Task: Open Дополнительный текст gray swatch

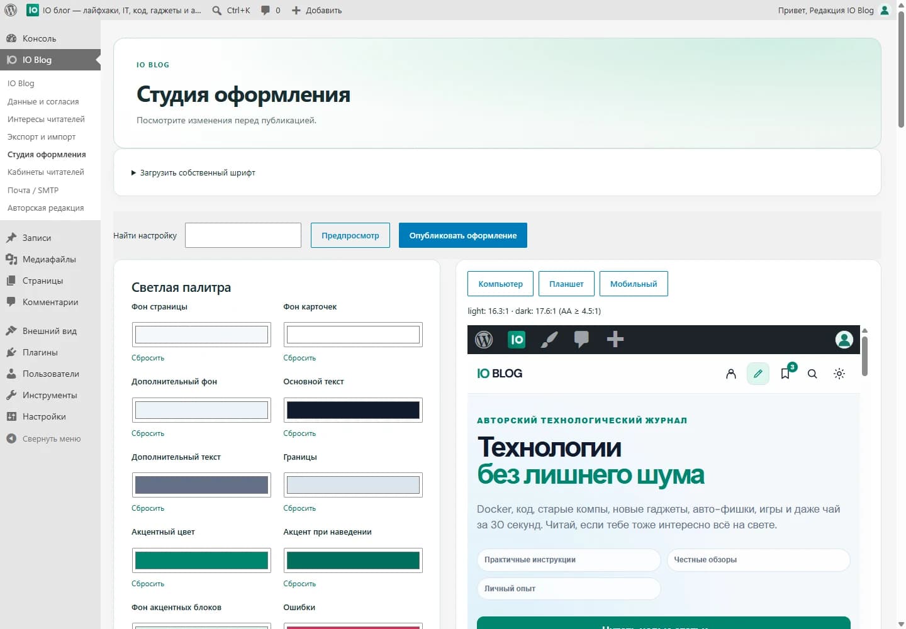Action: coord(201,485)
